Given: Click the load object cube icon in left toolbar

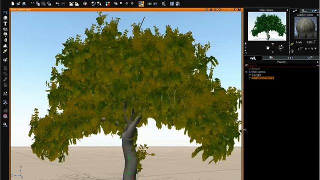Looking at the screenshot, I should (x=5, y=59).
